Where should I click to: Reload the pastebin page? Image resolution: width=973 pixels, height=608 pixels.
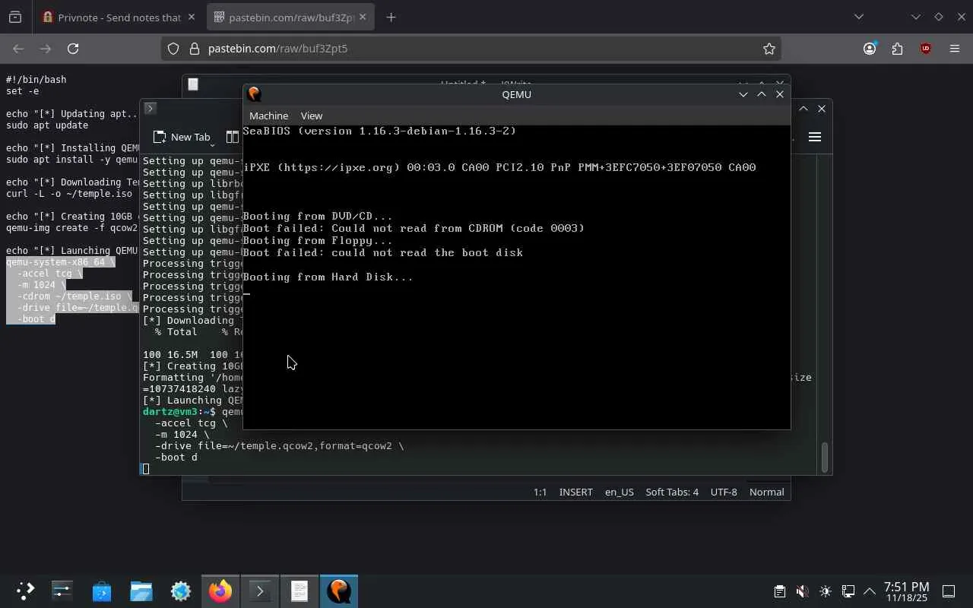click(x=73, y=49)
